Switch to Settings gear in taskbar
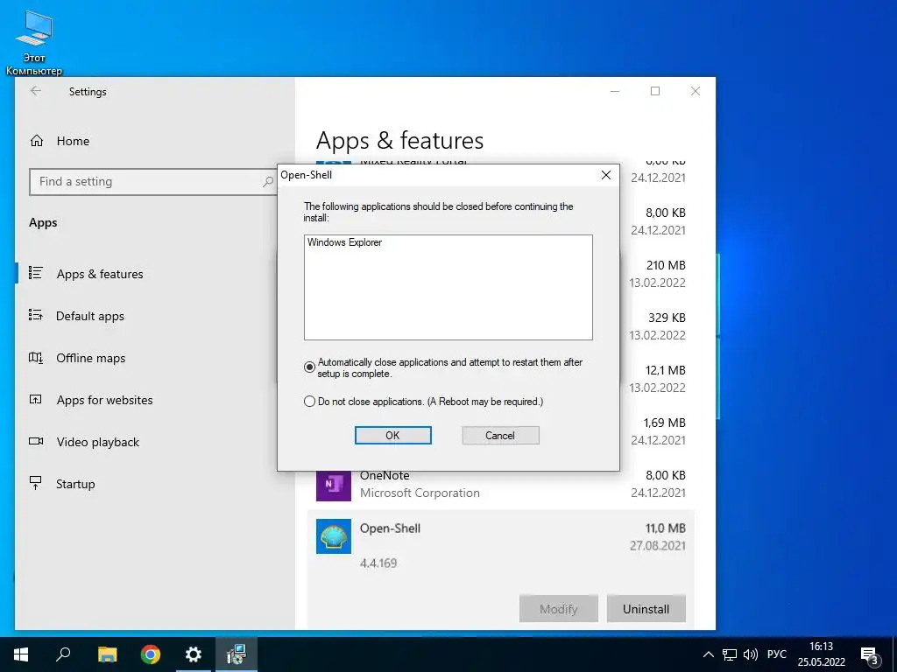 (x=194, y=654)
